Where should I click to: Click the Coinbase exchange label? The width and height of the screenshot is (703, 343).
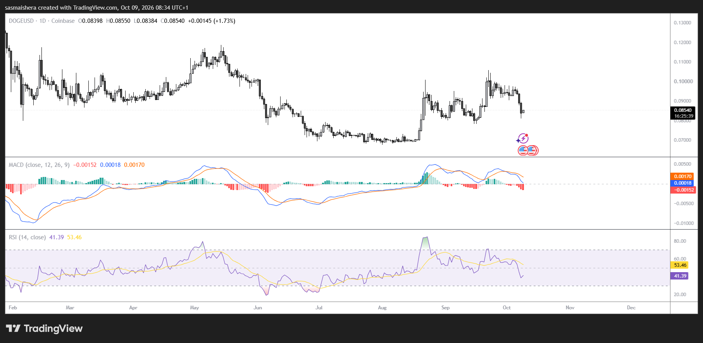[x=63, y=21]
